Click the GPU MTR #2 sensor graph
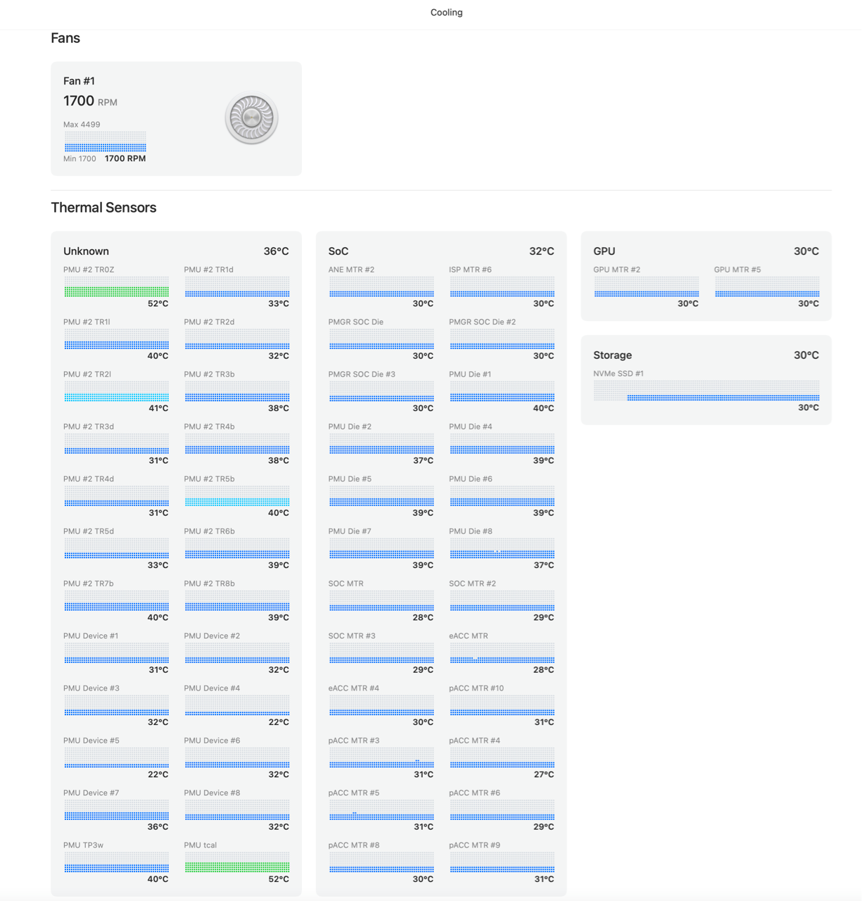Screen dimensions: 862x901 (x=646, y=287)
